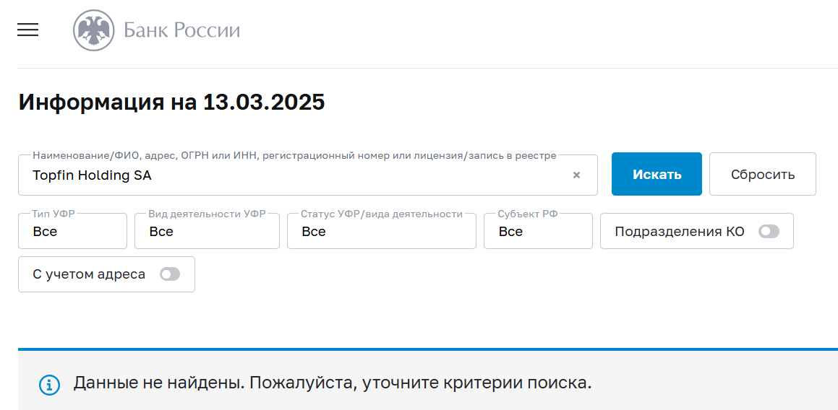Toggle the Подразделения КО switch
This screenshot has width=838, height=410.
(x=769, y=231)
